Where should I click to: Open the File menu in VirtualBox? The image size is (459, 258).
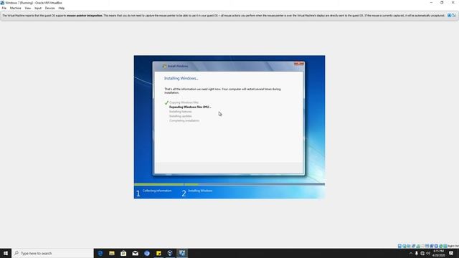tap(4, 8)
